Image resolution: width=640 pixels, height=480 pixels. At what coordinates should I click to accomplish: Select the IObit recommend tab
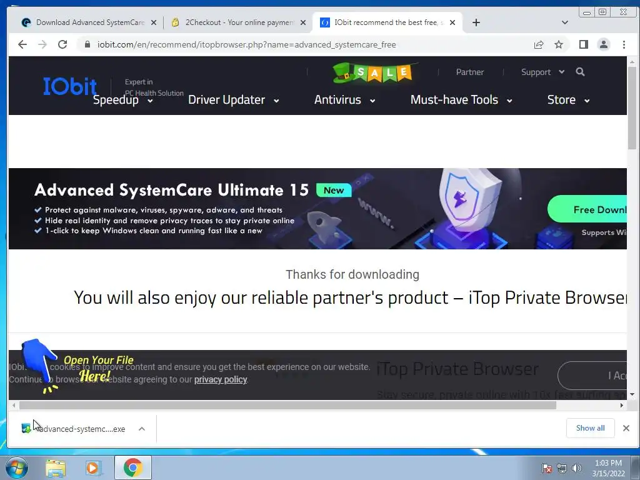pyautogui.click(x=387, y=22)
